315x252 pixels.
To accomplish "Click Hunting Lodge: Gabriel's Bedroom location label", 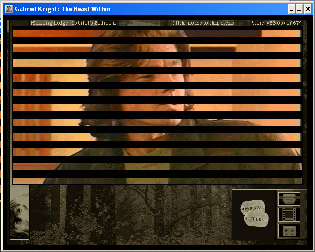I will click(x=73, y=23).
